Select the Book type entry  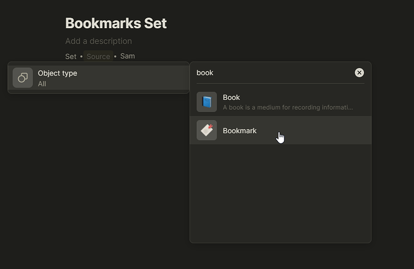tap(280, 102)
